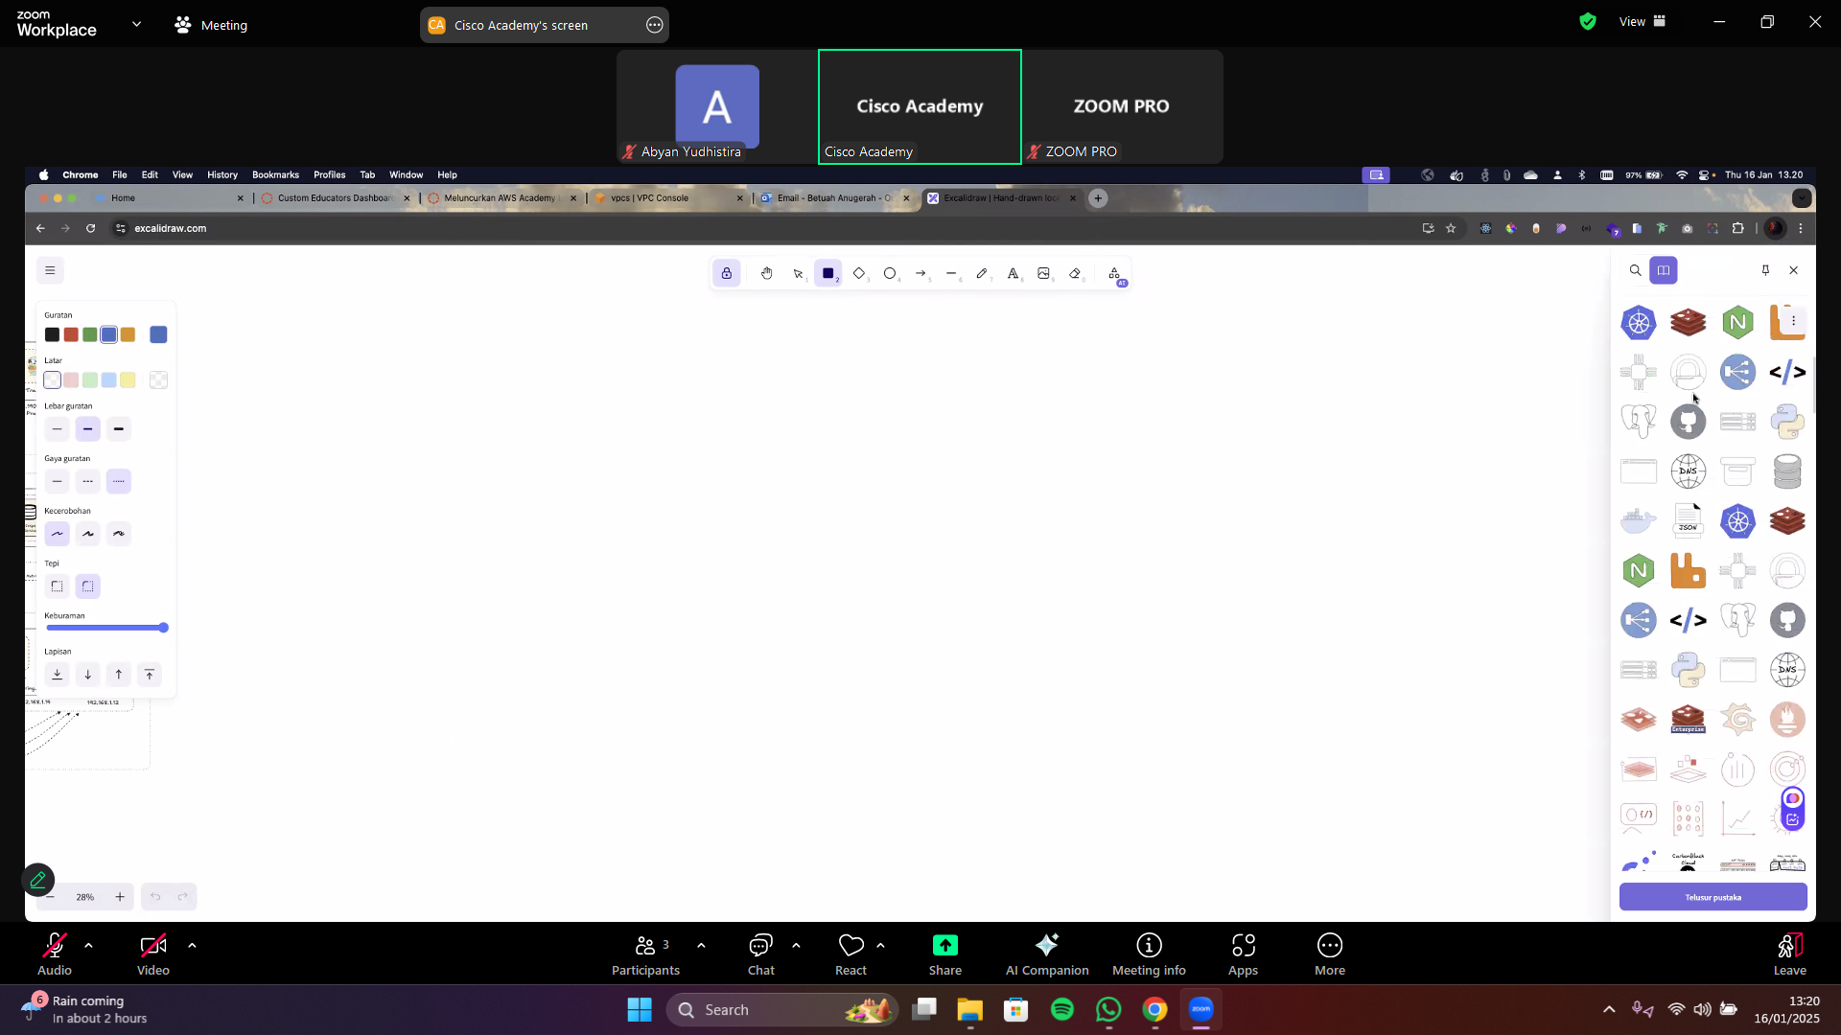Click the Telusur pustaka button
1841x1035 pixels.
(1713, 897)
